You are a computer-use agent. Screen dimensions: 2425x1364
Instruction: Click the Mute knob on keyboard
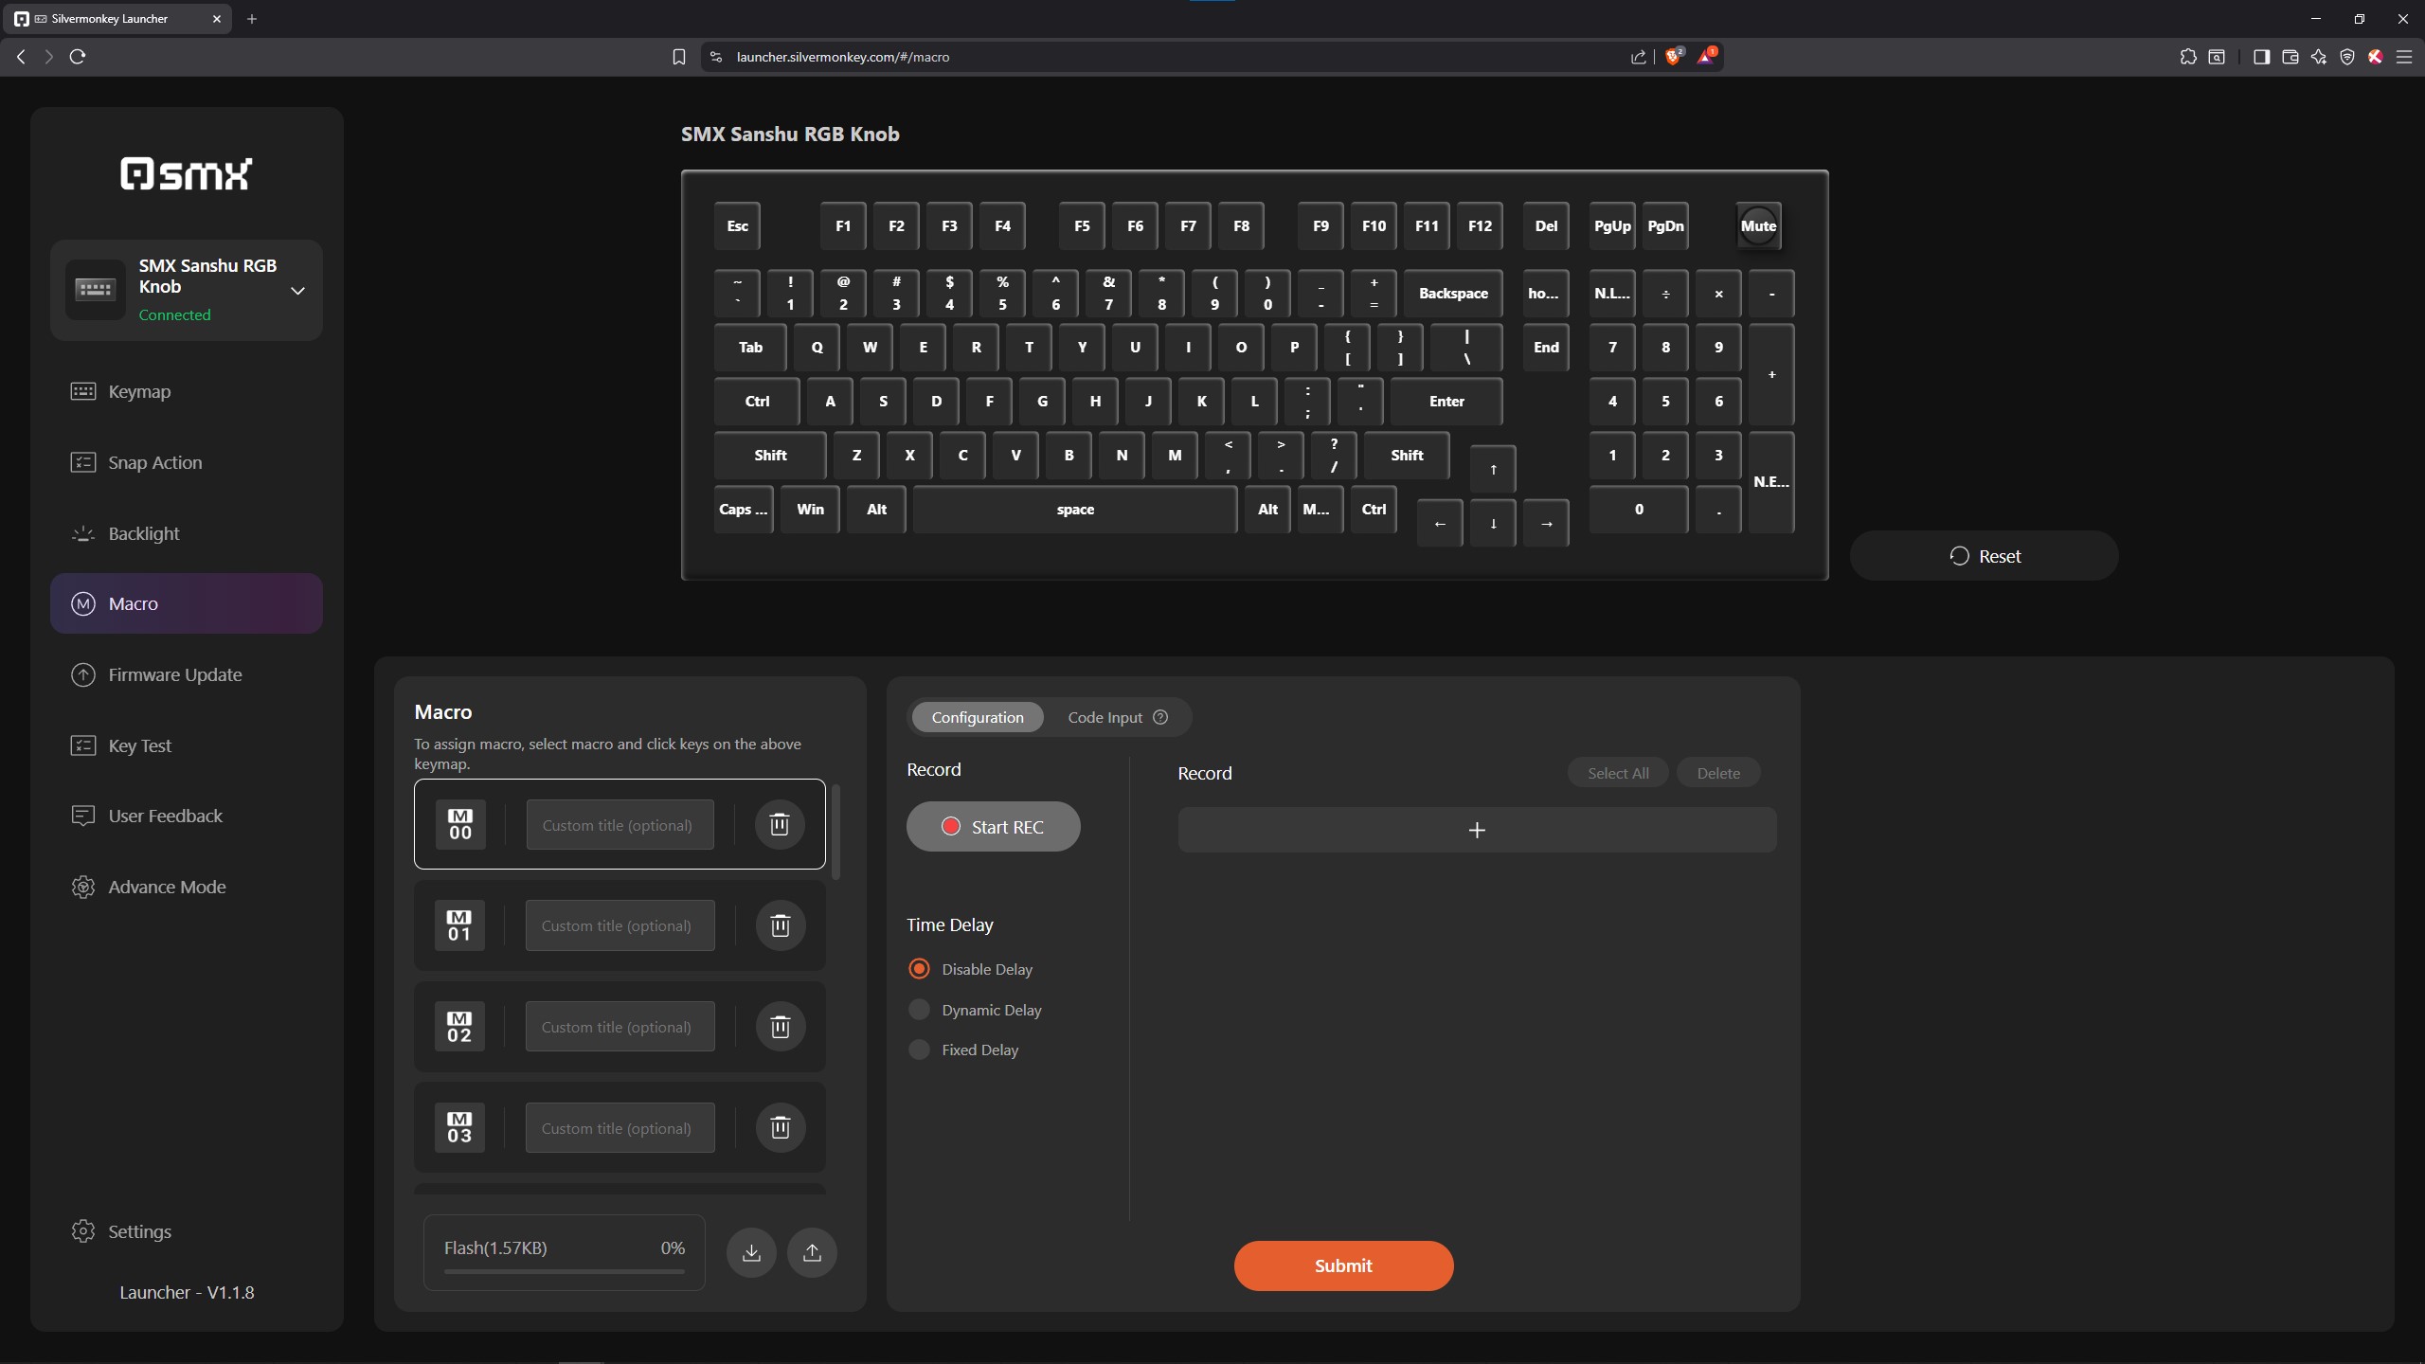[1758, 225]
